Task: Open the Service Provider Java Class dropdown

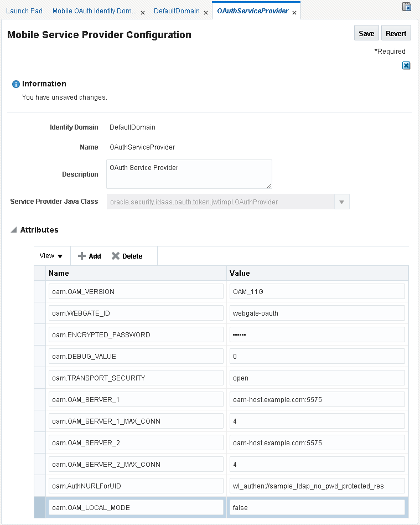Action: coord(341,202)
